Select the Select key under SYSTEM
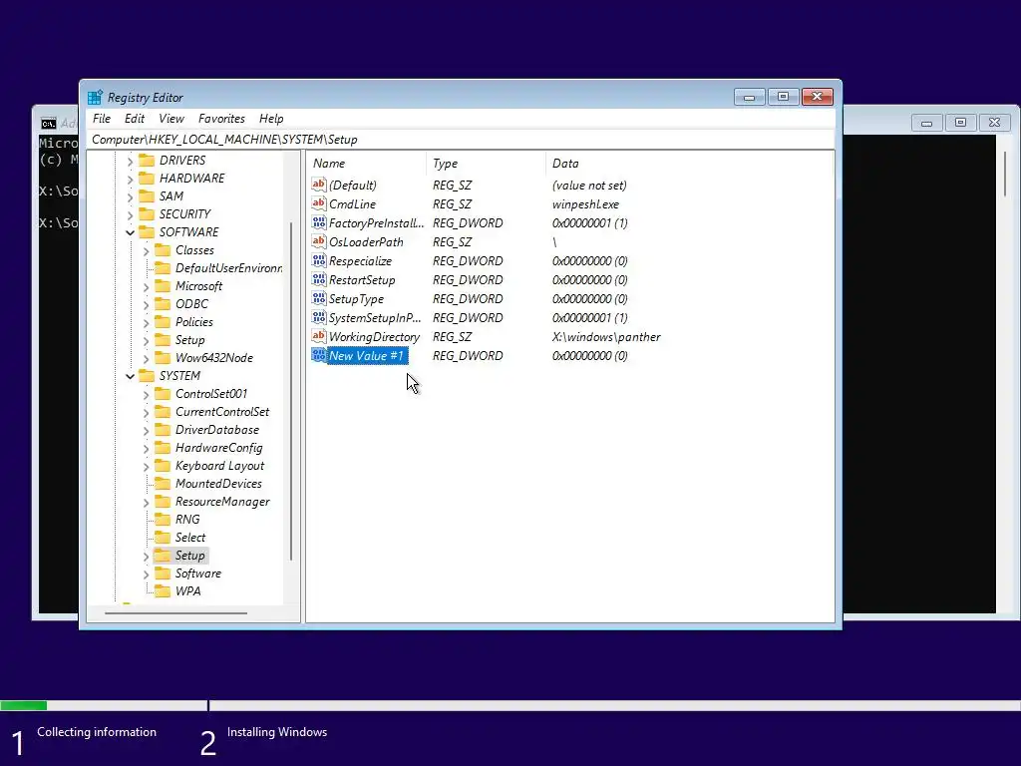The width and height of the screenshot is (1021, 766). coord(190,538)
